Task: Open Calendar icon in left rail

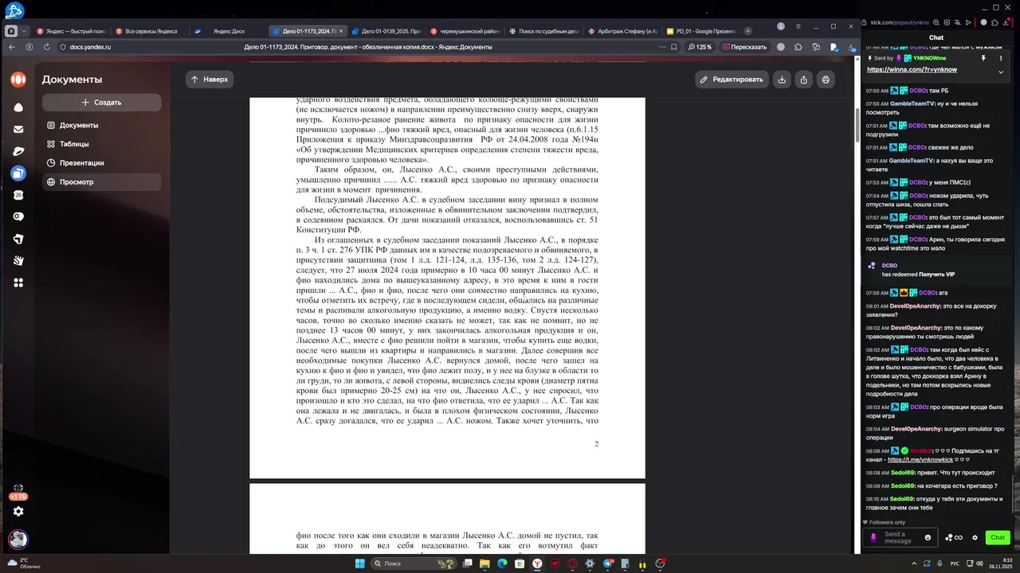Action: (18, 195)
